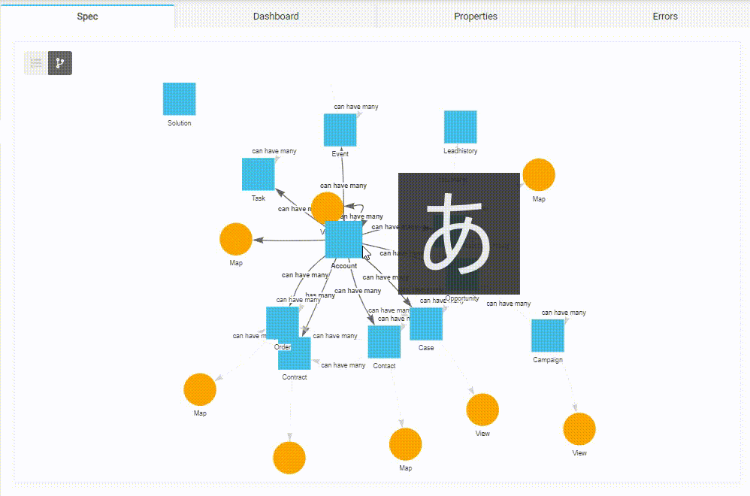Click the 'Contract' text label
Viewport: 750px width, 496px height.
tap(294, 377)
